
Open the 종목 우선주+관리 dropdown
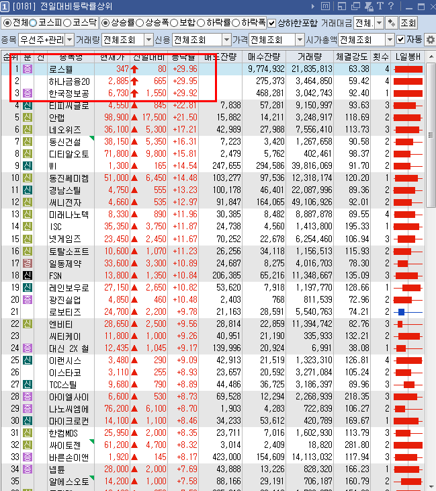pyautogui.click(x=69, y=40)
